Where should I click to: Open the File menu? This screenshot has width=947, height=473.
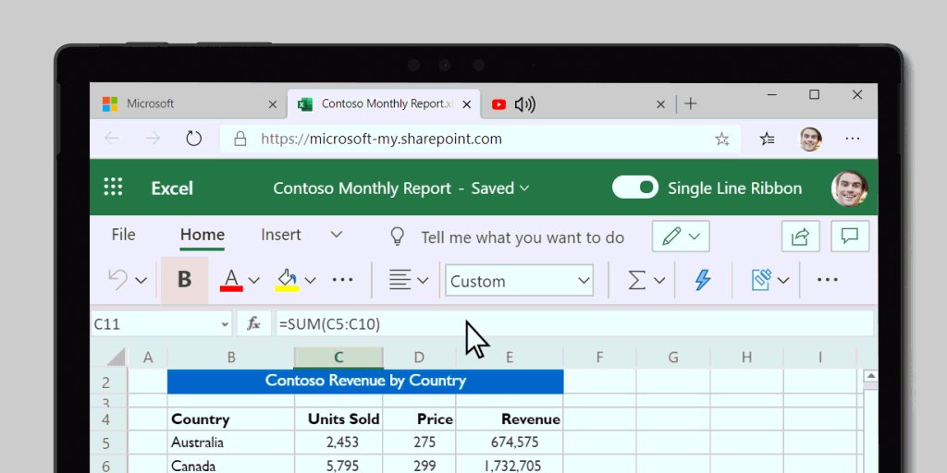[123, 235]
